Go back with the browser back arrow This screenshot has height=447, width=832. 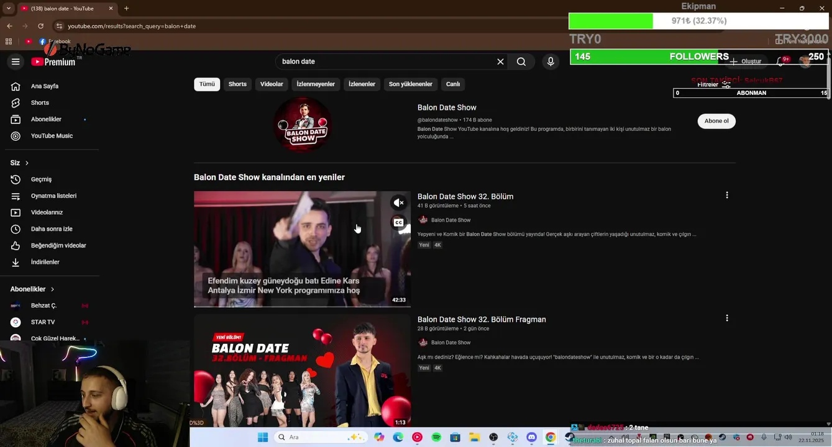[9, 26]
